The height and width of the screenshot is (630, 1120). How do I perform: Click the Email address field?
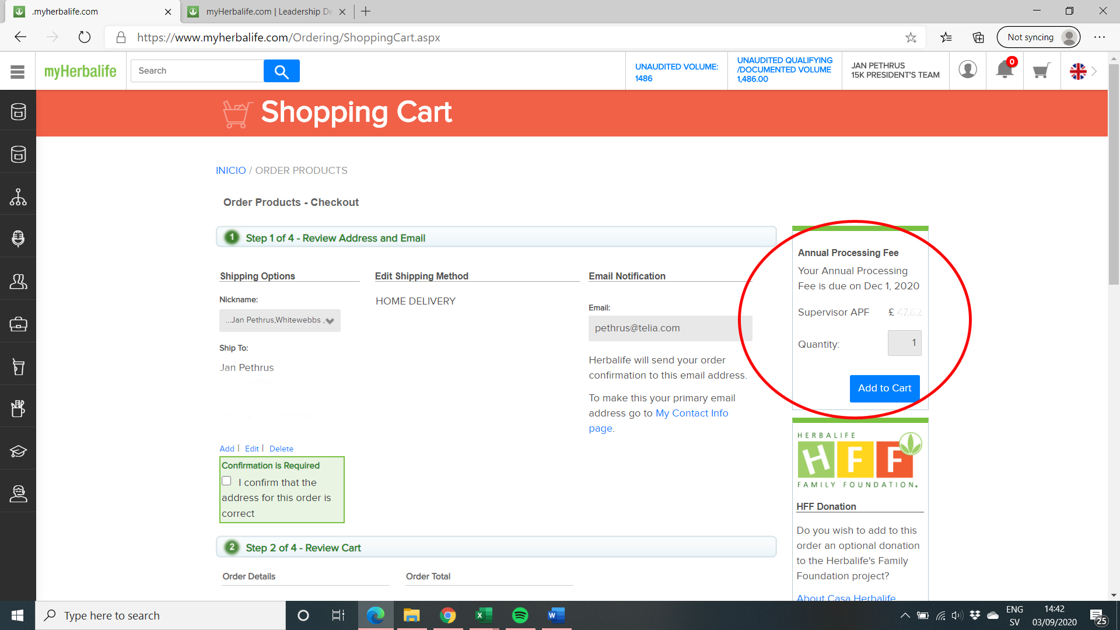coord(670,328)
